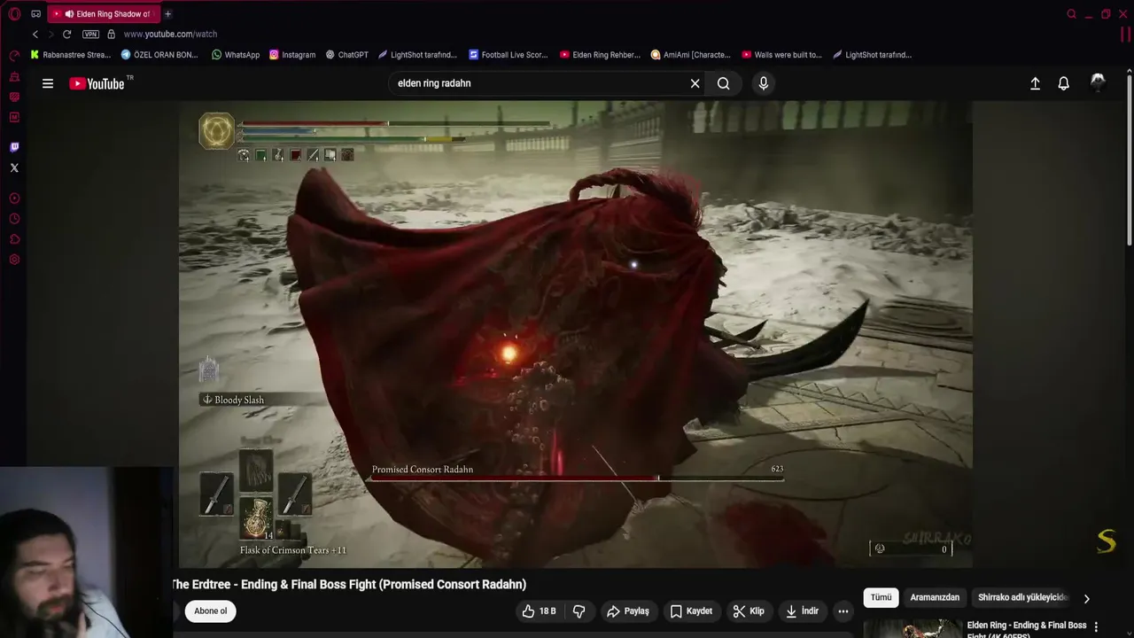Open the Opera GX main menu icon
The width and height of the screenshot is (1134, 638).
[x=14, y=13]
